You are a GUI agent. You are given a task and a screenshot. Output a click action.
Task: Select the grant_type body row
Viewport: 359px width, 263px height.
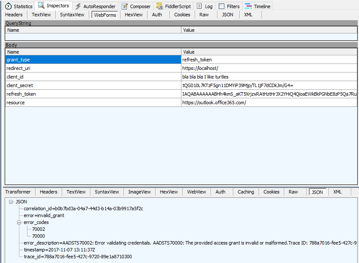point(93,60)
